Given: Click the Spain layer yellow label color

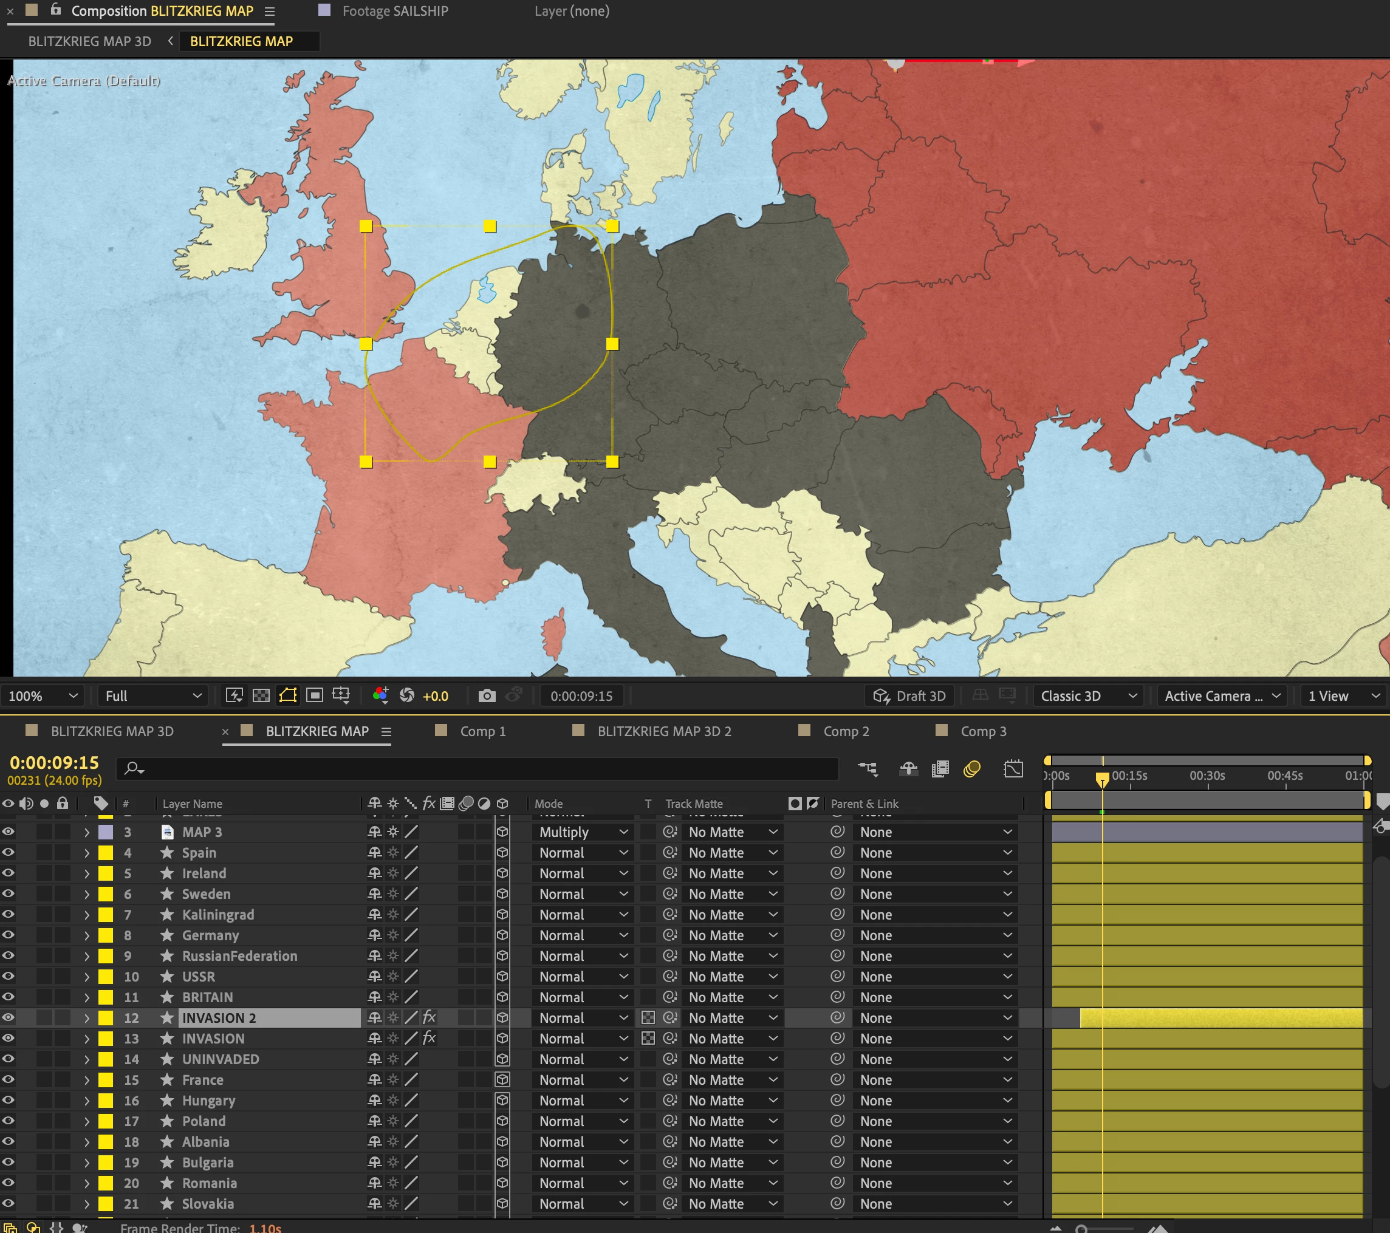Looking at the screenshot, I should pyautogui.click(x=106, y=852).
